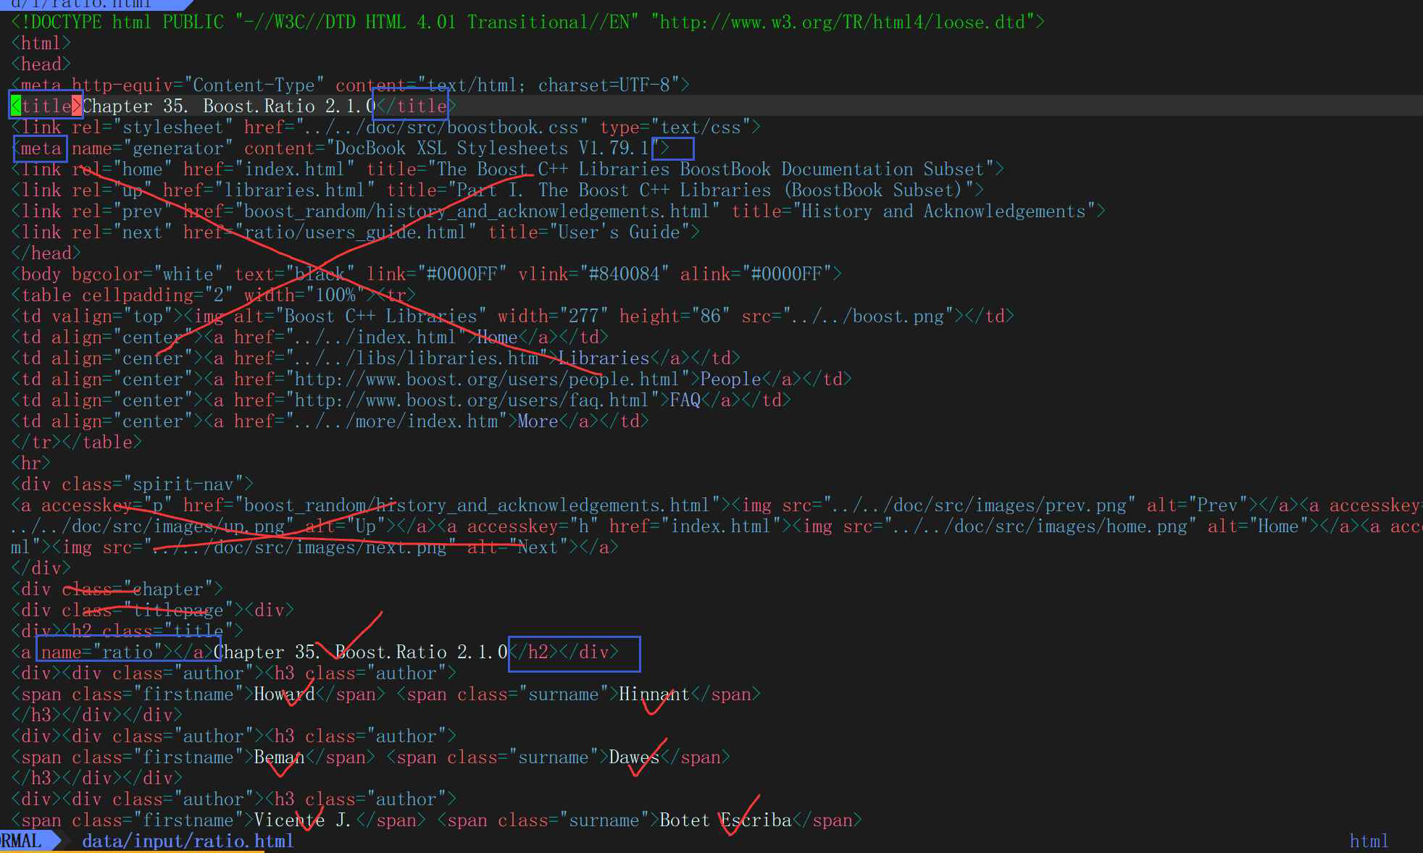The height and width of the screenshot is (853, 1423).
Task: Click the html filetype label in the statusline
Action: 1369,841
